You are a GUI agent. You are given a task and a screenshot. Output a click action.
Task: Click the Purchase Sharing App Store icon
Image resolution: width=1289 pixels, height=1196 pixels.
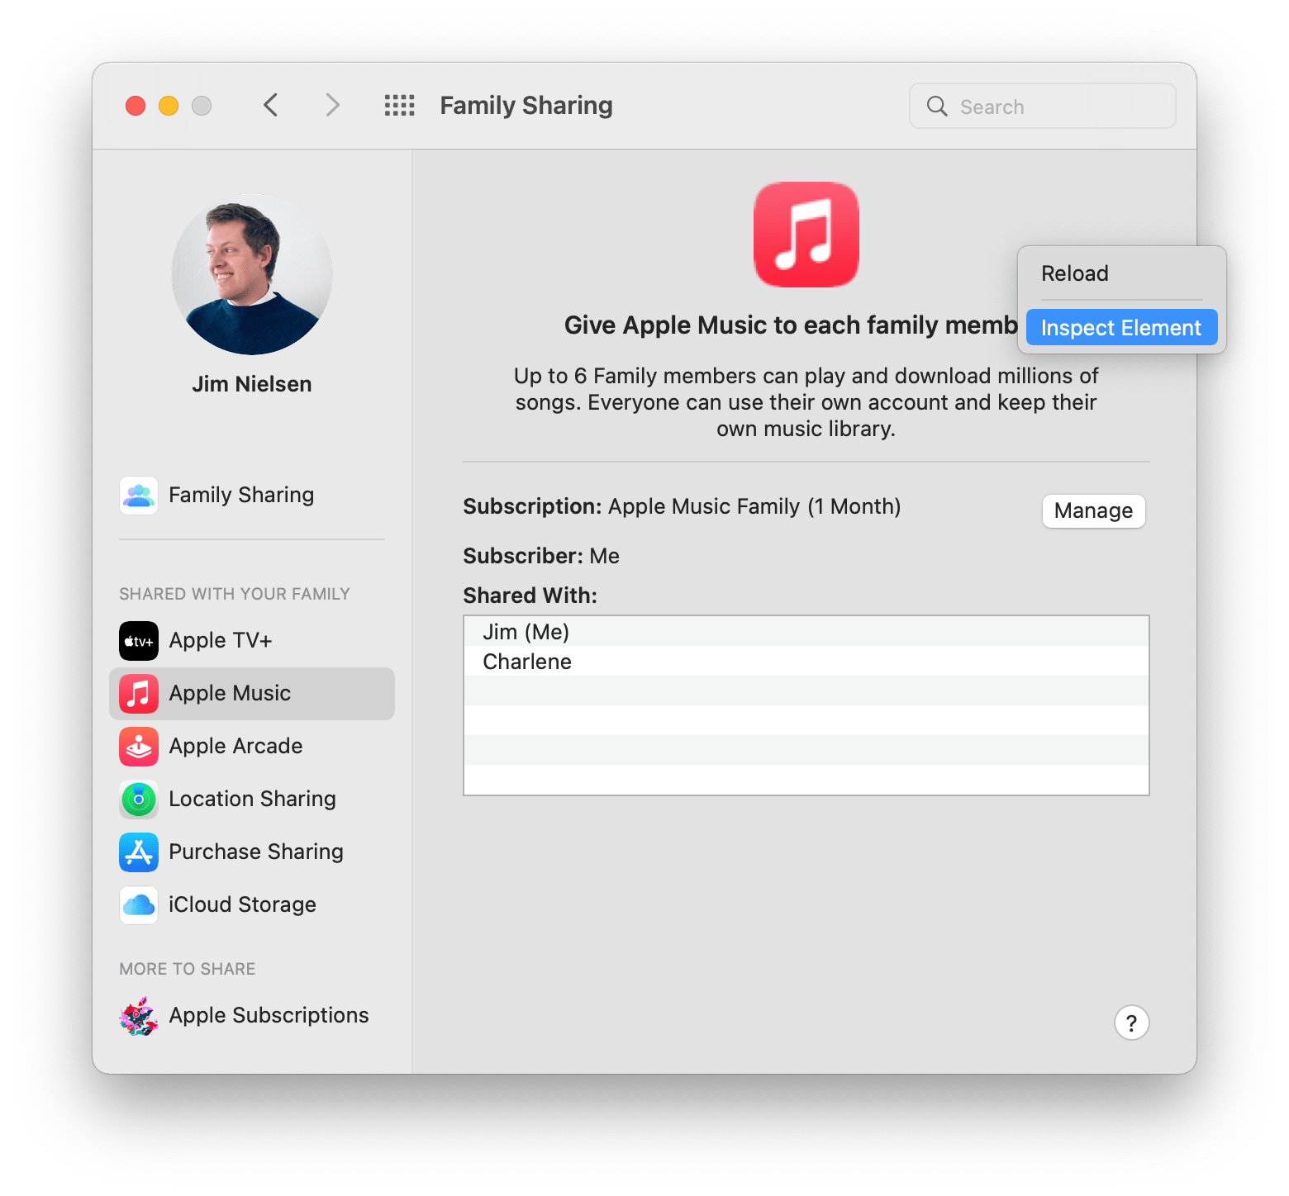pyautogui.click(x=139, y=852)
